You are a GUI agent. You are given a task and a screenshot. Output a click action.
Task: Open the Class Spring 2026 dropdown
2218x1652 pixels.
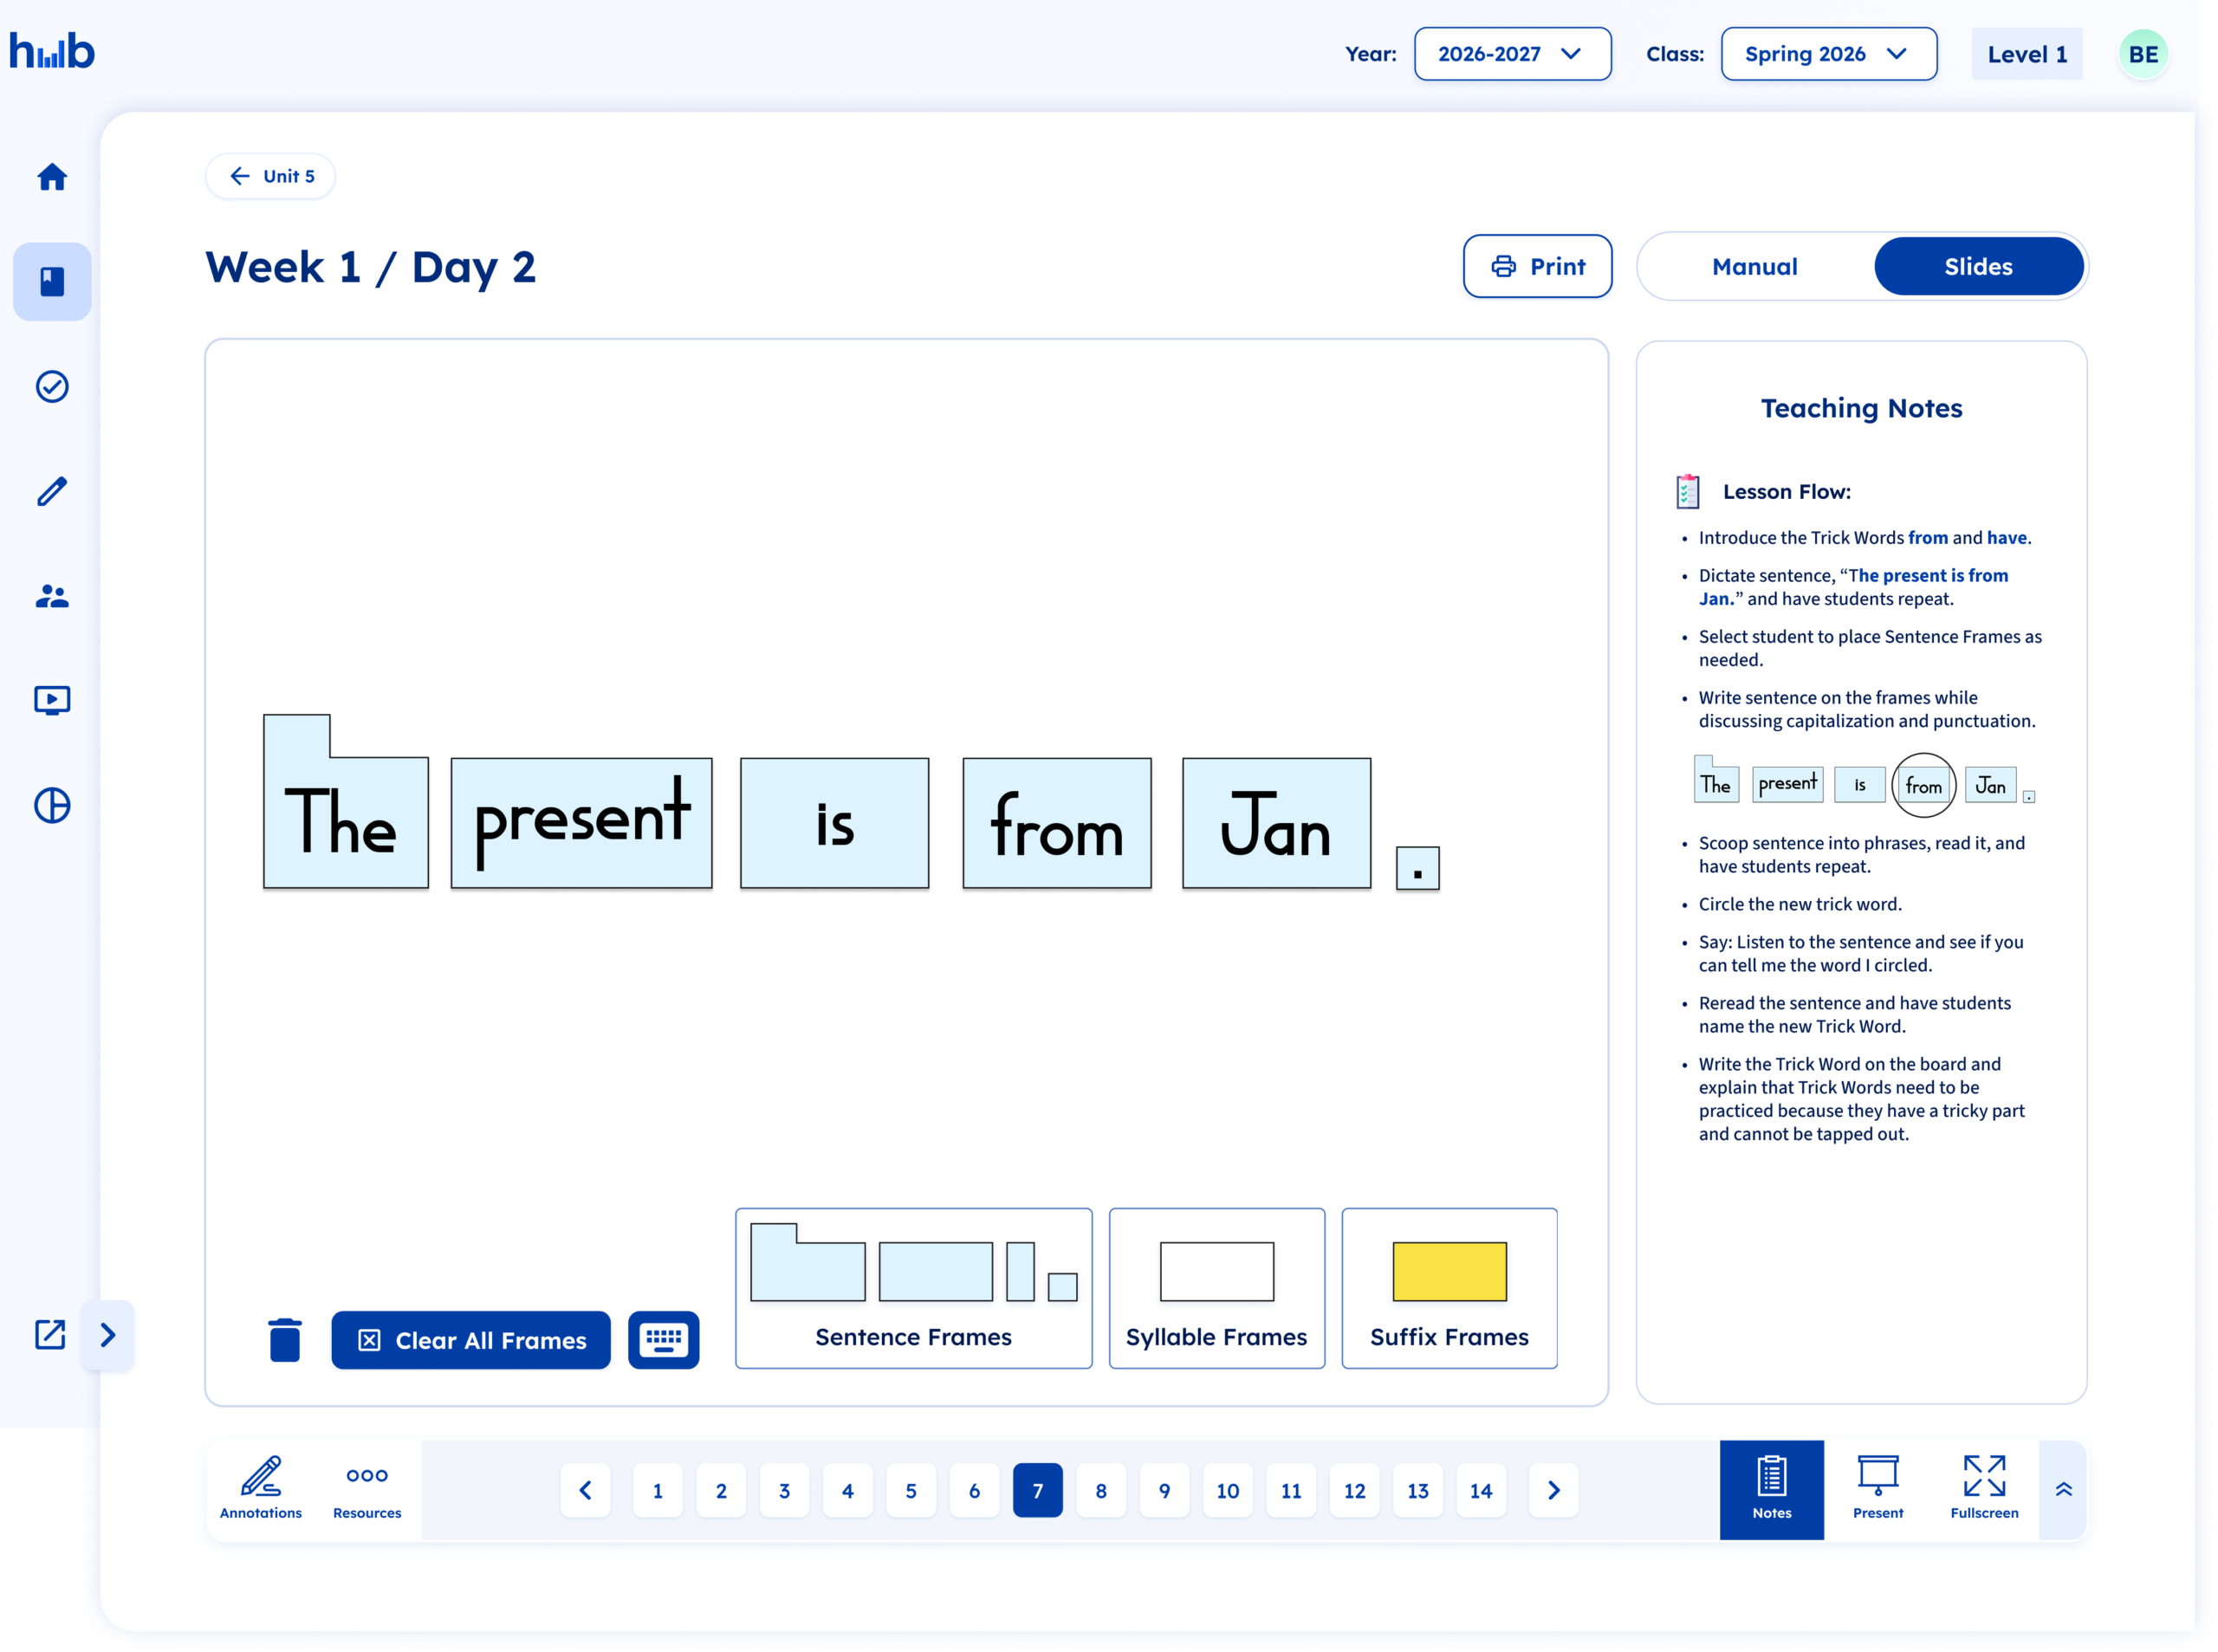[1828, 54]
